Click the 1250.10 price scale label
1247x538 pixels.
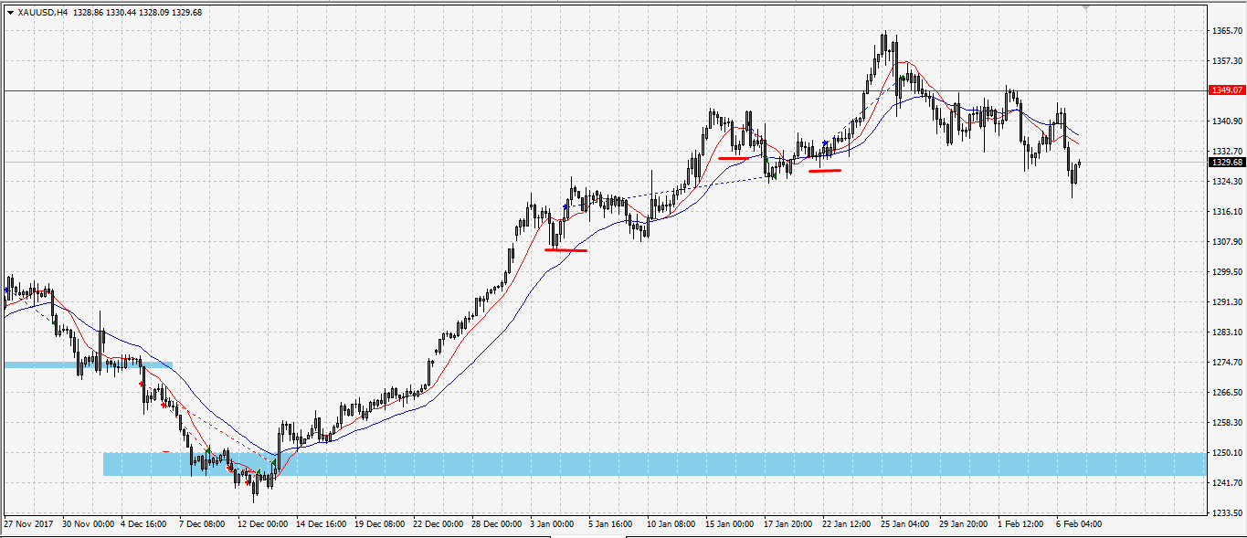tap(1227, 452)
